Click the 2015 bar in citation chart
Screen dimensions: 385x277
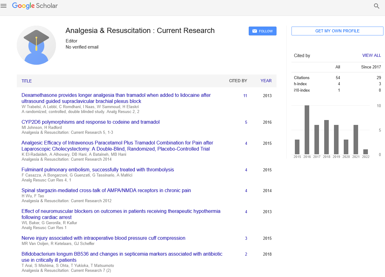297,147
